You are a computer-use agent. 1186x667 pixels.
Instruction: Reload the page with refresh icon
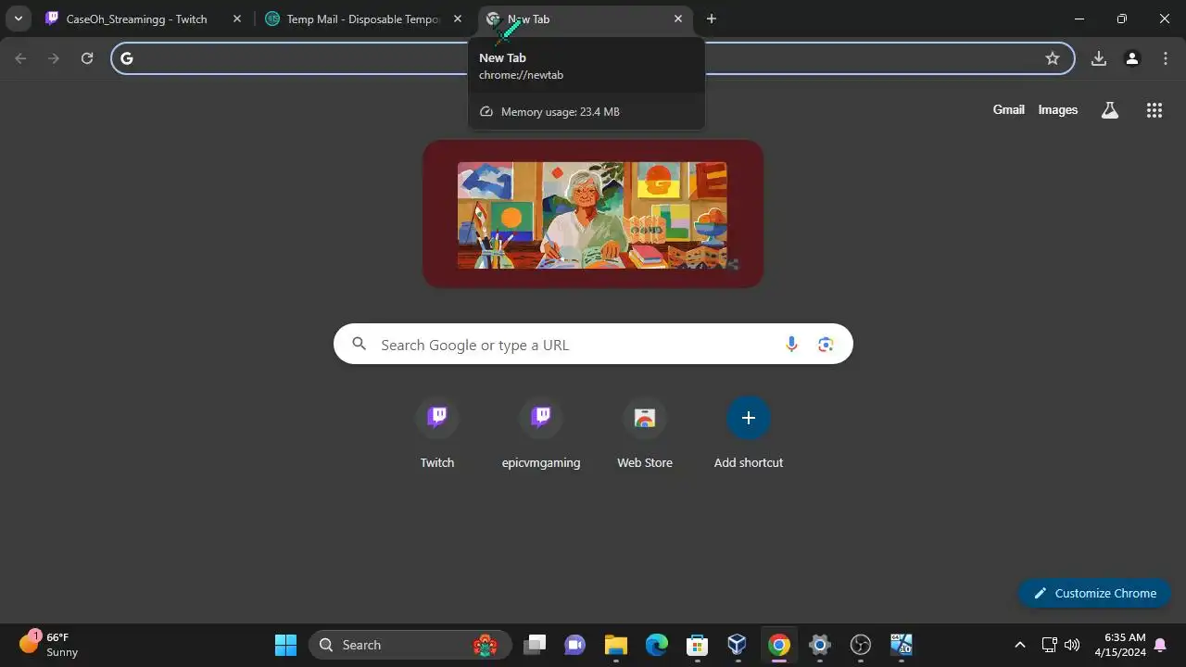pos(87,58)
